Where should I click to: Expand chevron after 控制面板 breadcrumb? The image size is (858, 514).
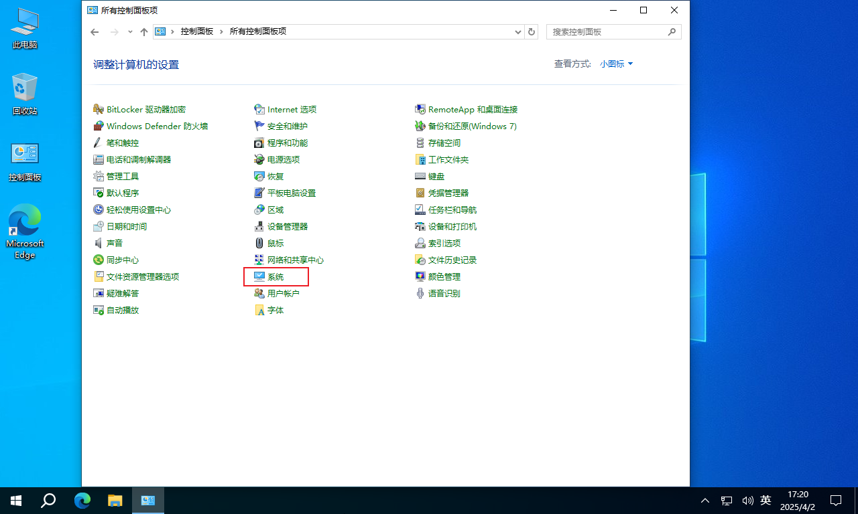coord(222,31)
